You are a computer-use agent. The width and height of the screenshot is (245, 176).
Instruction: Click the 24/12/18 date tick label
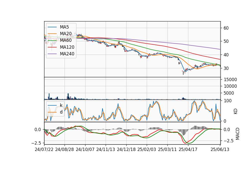point(126,149)
